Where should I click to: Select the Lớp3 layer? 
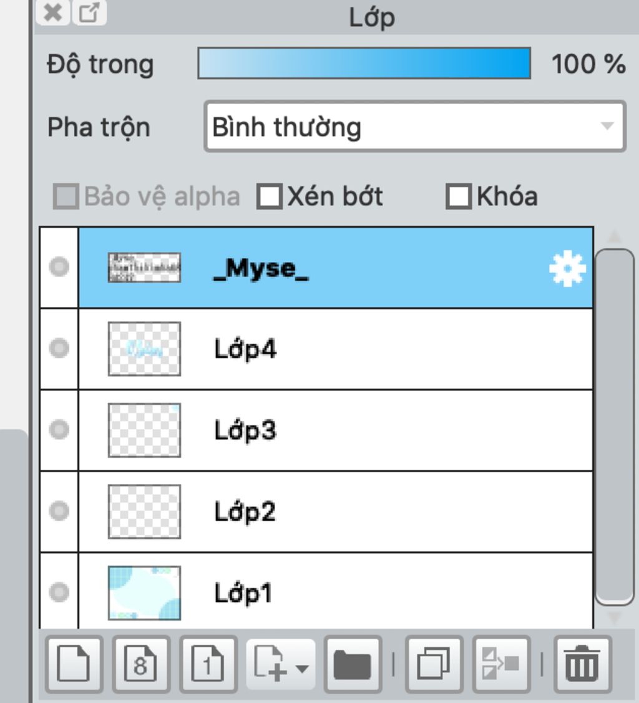pos(336,430)
